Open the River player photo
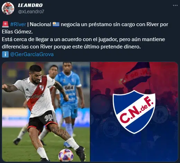The image size is (180, 163). (46, 111)
